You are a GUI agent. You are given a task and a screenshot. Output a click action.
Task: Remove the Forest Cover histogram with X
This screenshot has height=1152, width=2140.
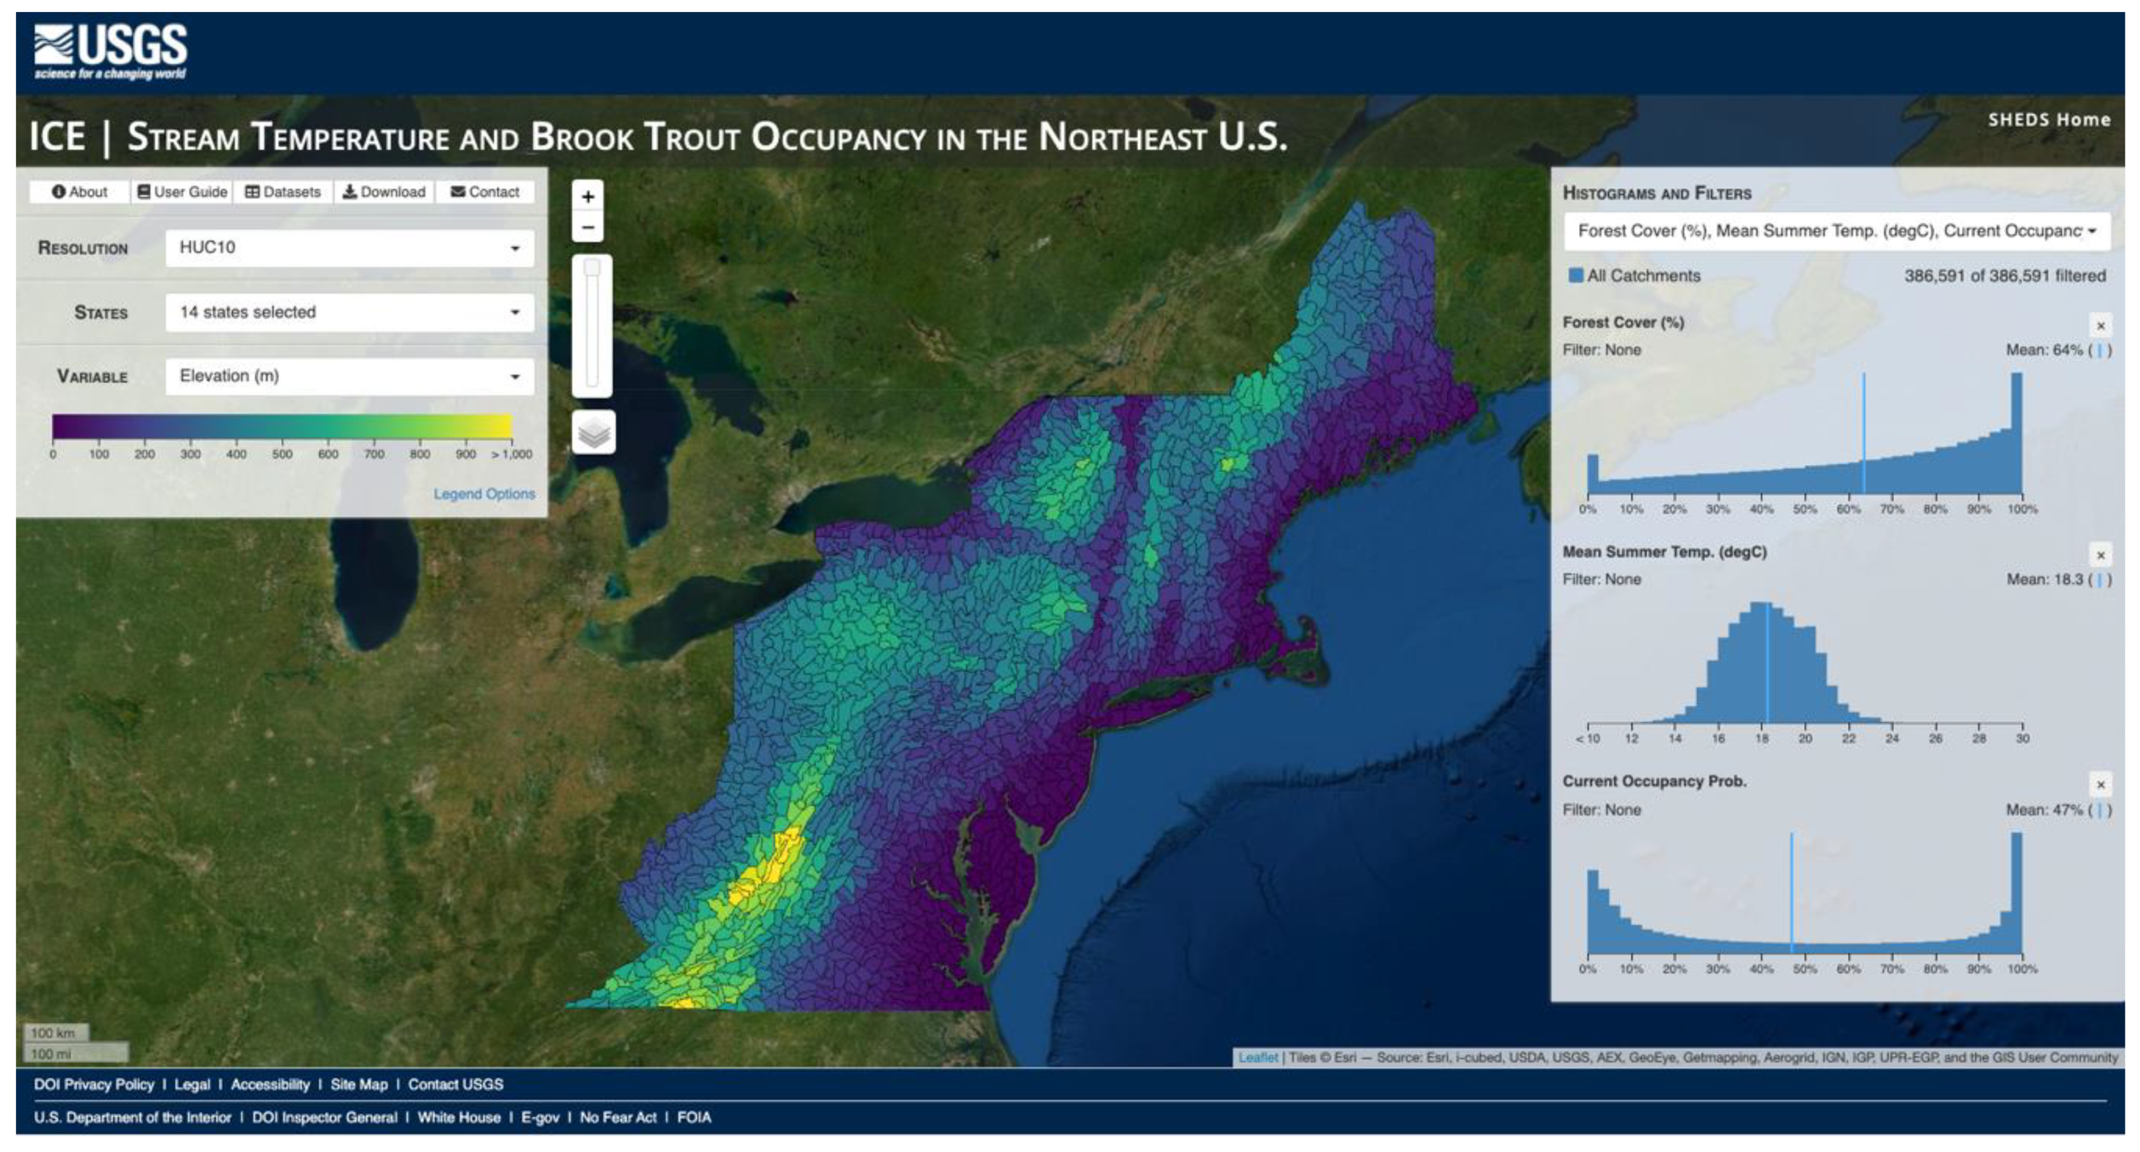[x=2100, y=325]
